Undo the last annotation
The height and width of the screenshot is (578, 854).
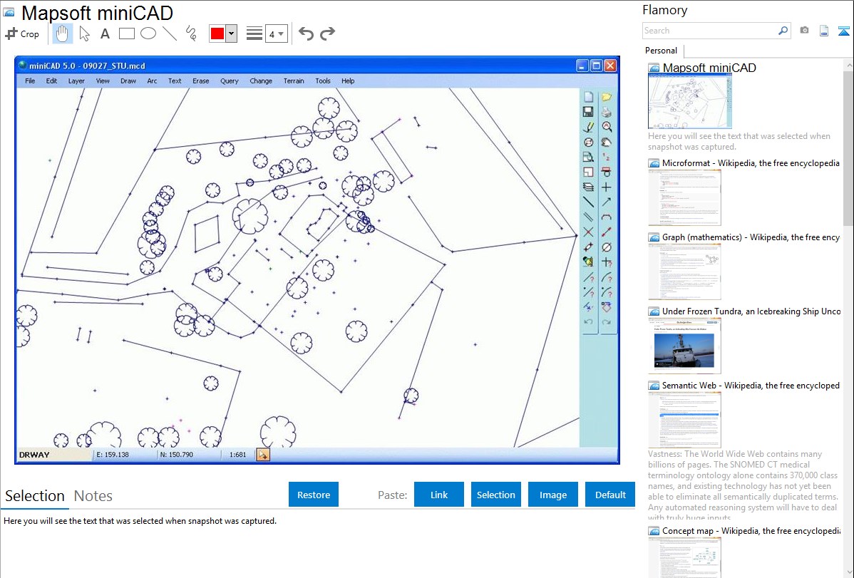tap(306, 33)
